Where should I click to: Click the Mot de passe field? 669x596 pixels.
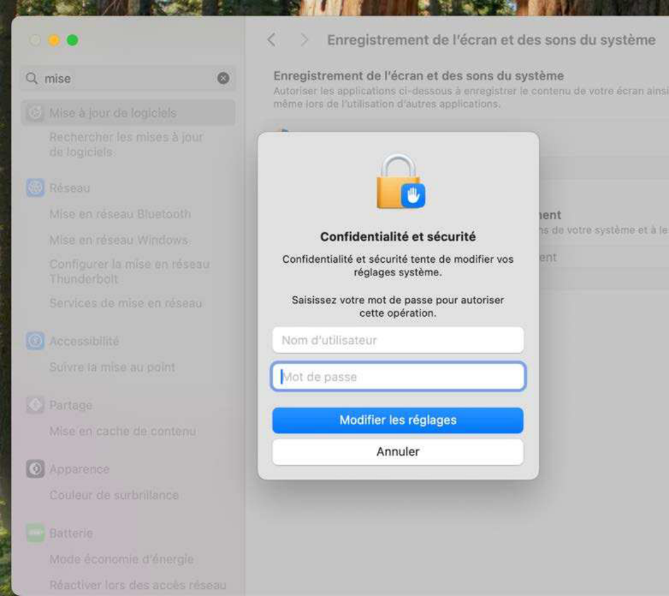398,377
